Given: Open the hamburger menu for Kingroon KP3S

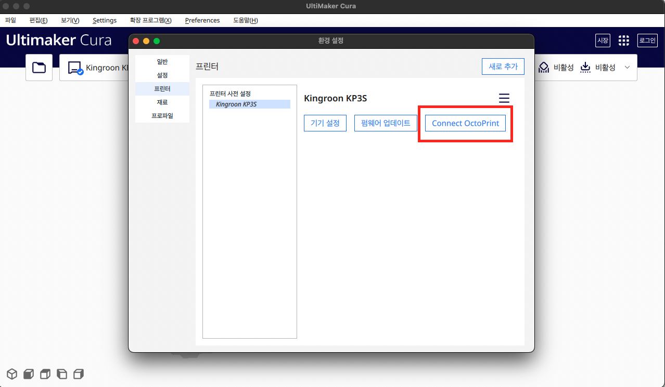Looking at the screenshot, I should pyautogui.click(x=504, y=98).
